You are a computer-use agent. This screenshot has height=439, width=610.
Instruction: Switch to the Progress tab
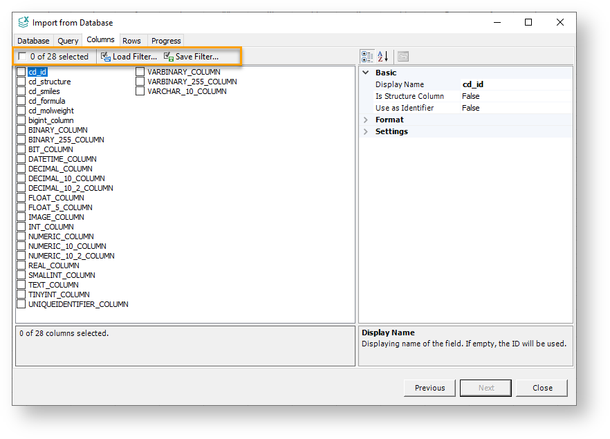tap(166, 40)
